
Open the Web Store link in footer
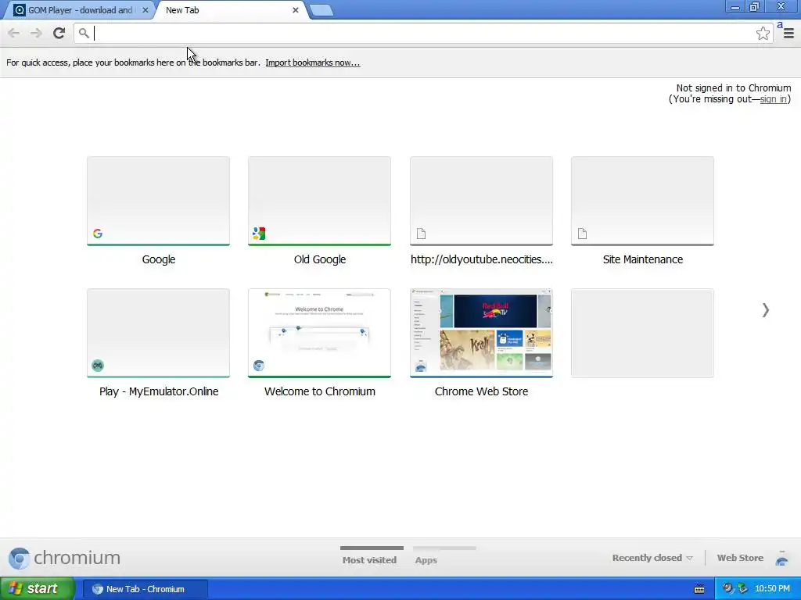[x=740, y=558]
